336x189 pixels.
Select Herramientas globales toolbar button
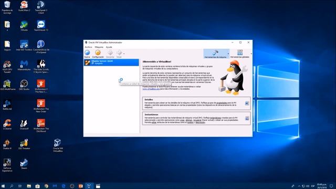point(240,54)
